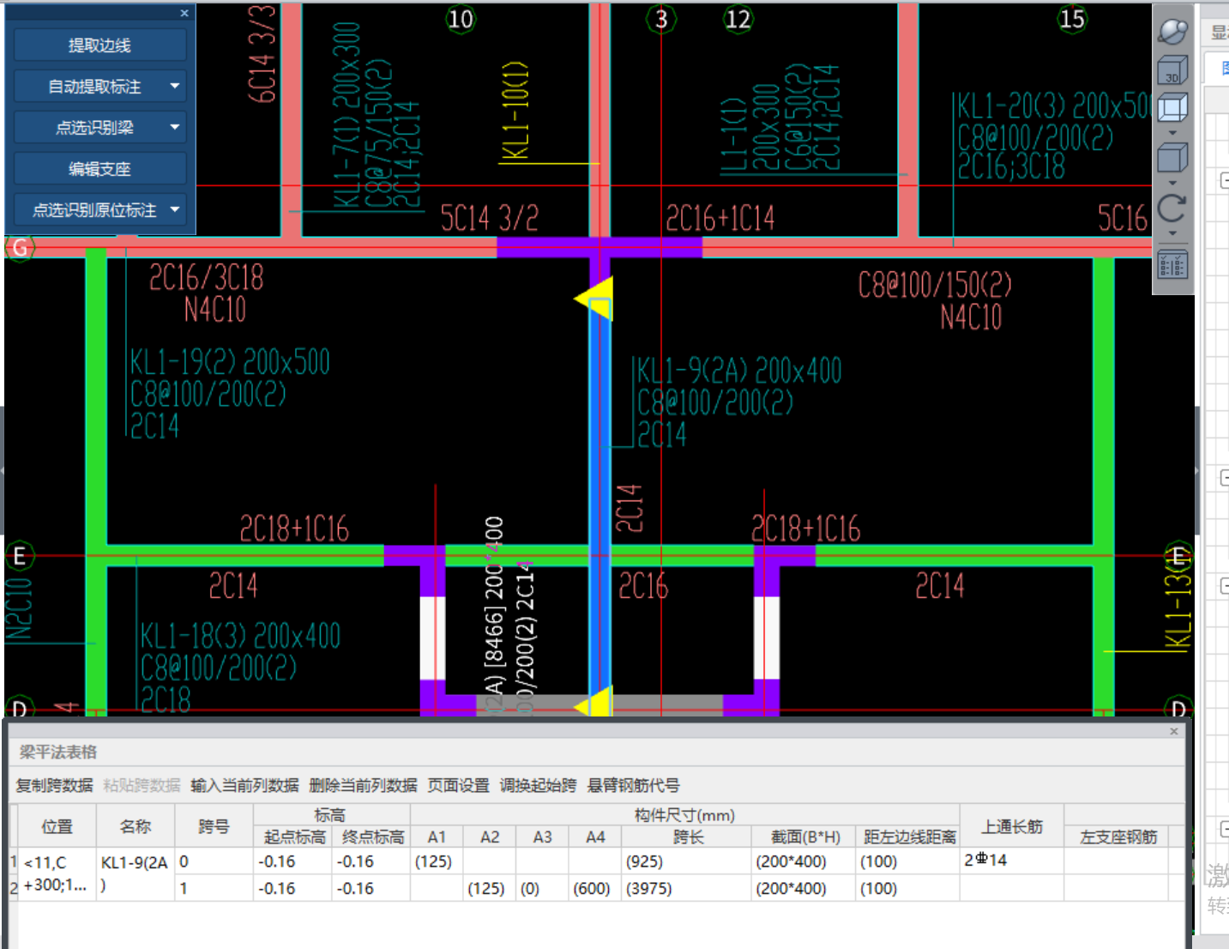
Task: Click the KL1-18(3) 200x400 label in drawing
Action: coord(240,636)
